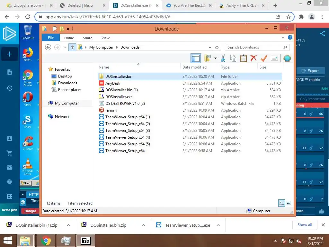The height and width of the screenshot is (247, 329).
Task: Click the any.run Export button
Action: coord(310,71)
